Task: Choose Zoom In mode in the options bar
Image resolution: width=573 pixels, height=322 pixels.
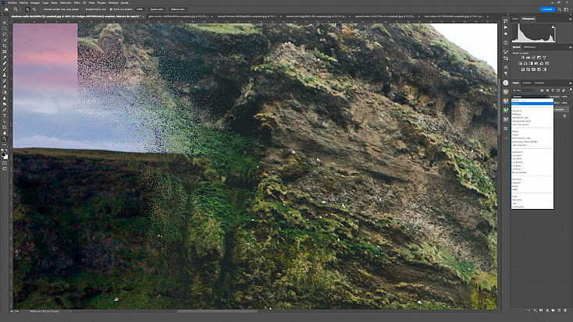Action: pyautogui.click(x=27, y=9)
